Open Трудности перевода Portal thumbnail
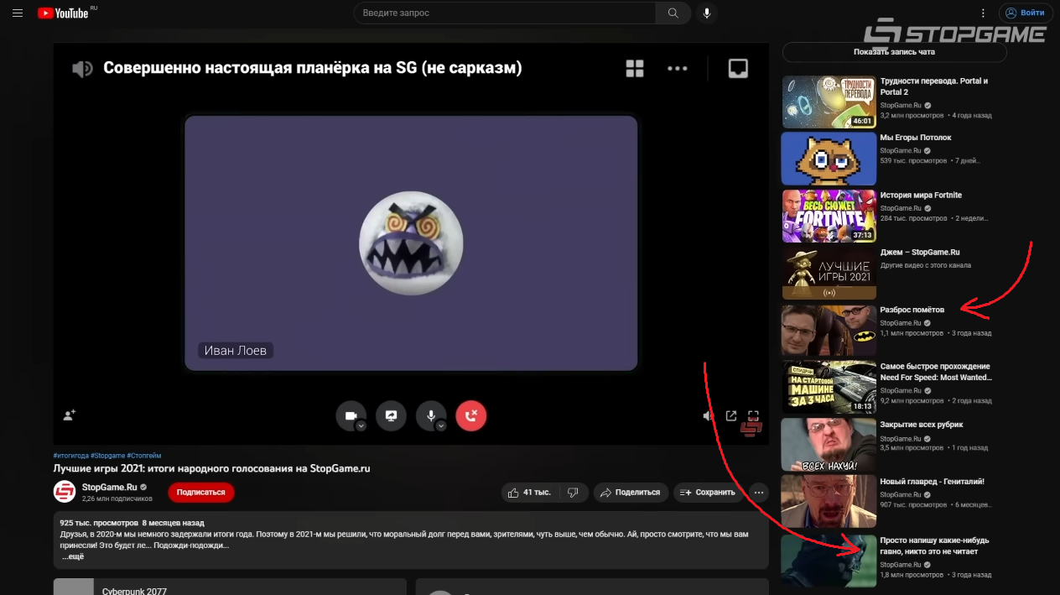 click(x=829, y=102)
